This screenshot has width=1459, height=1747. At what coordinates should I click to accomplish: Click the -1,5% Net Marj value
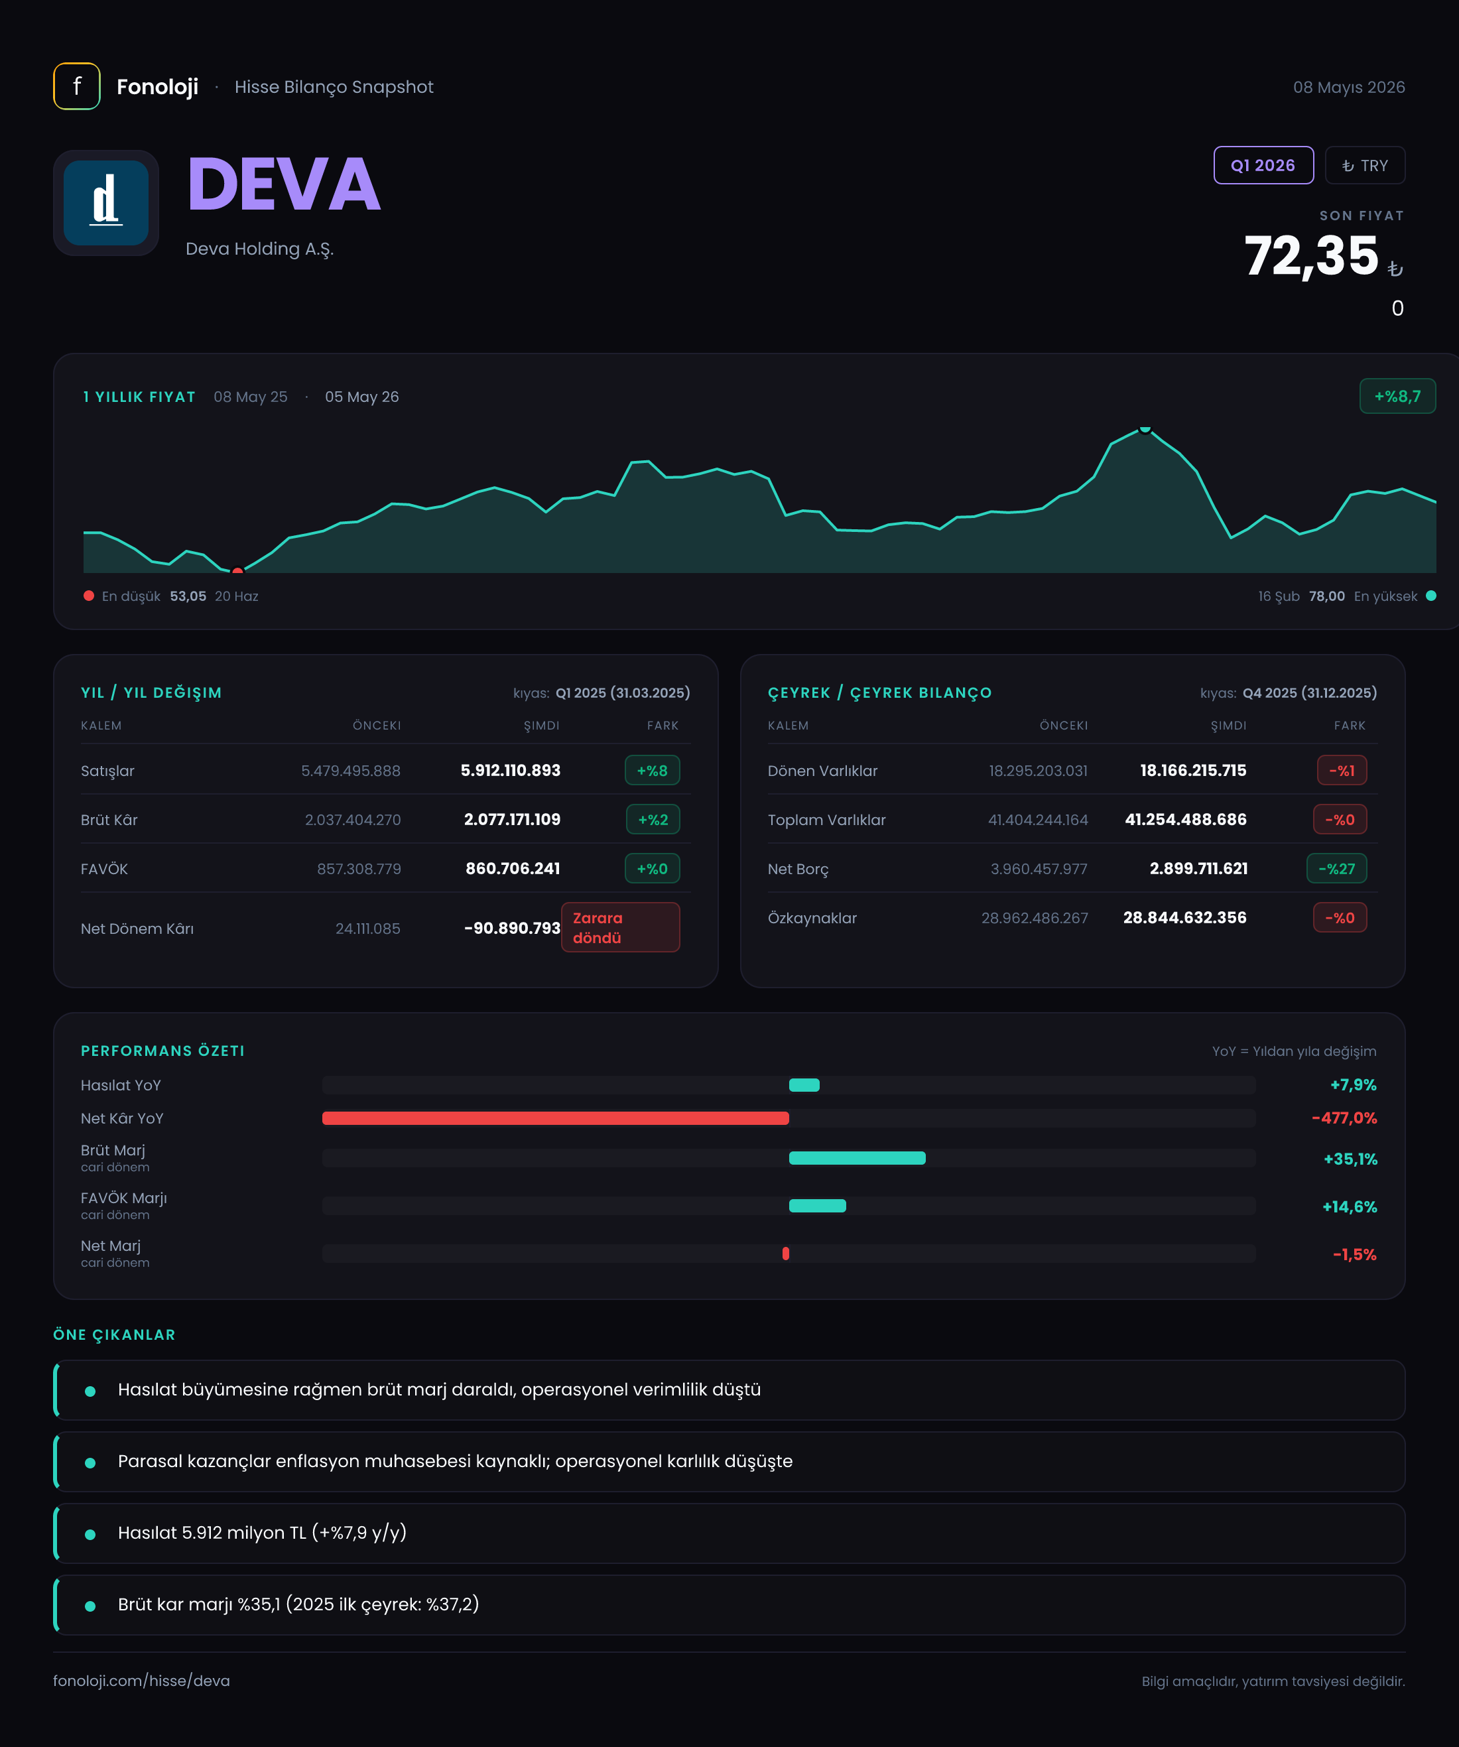pos(1354,1254)
